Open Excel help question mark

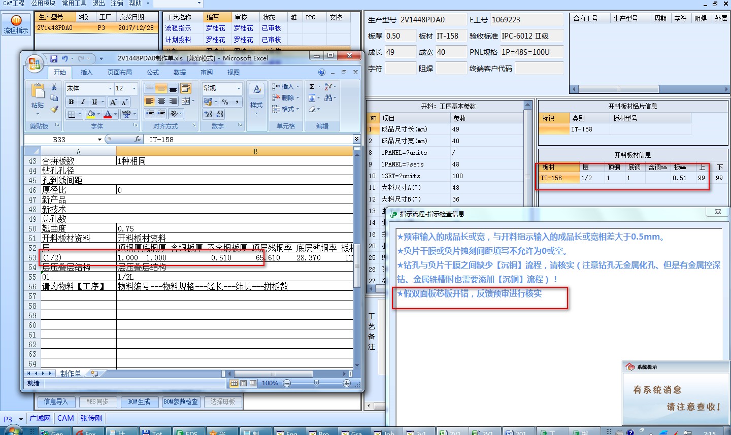(x=322, y=73)
